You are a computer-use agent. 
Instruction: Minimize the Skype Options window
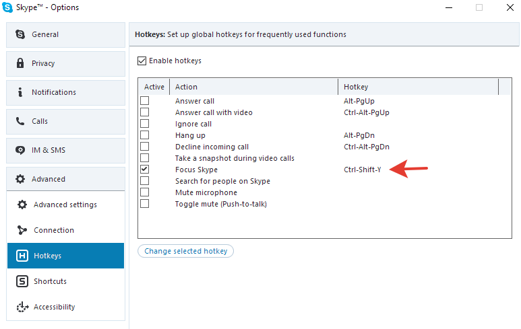(x=449, y=7)
